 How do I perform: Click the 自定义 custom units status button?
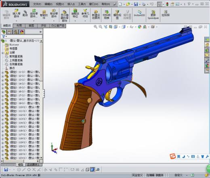(178, 175)
